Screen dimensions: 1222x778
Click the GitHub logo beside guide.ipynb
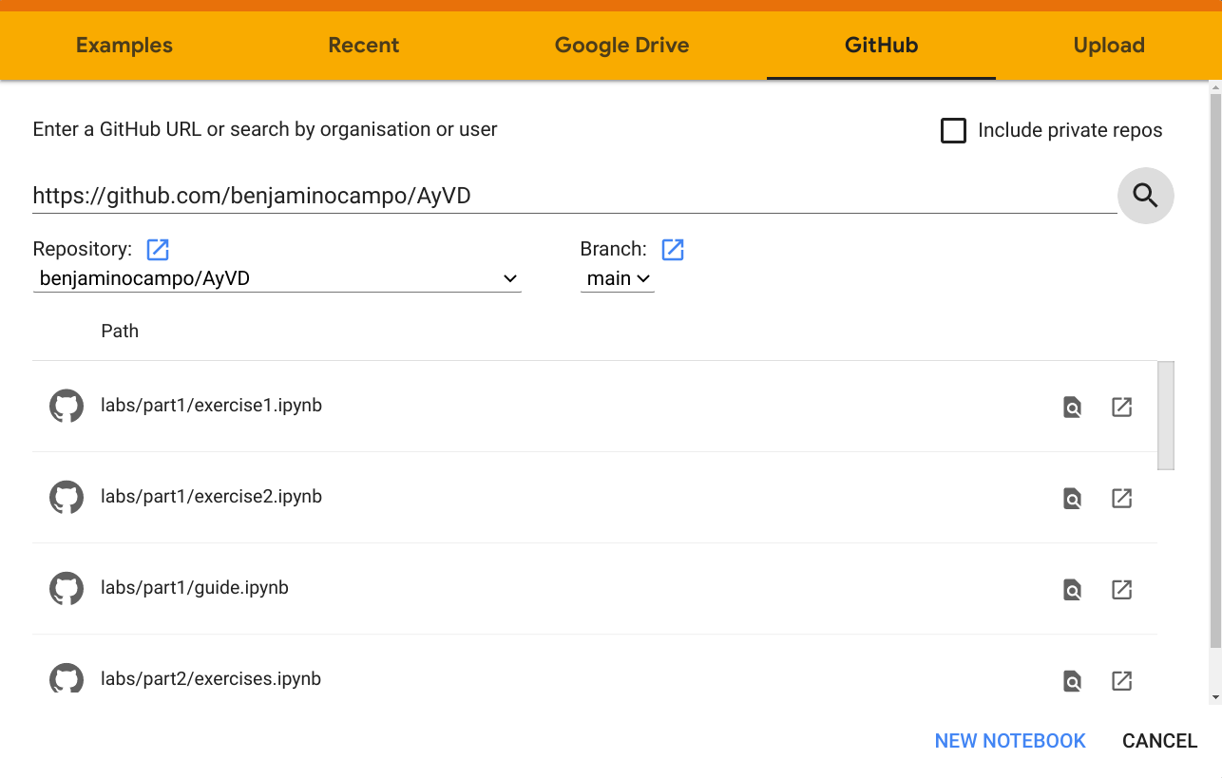67,588
